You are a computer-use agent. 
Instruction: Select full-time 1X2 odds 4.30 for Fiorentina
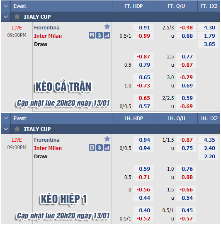click(209, 27)
